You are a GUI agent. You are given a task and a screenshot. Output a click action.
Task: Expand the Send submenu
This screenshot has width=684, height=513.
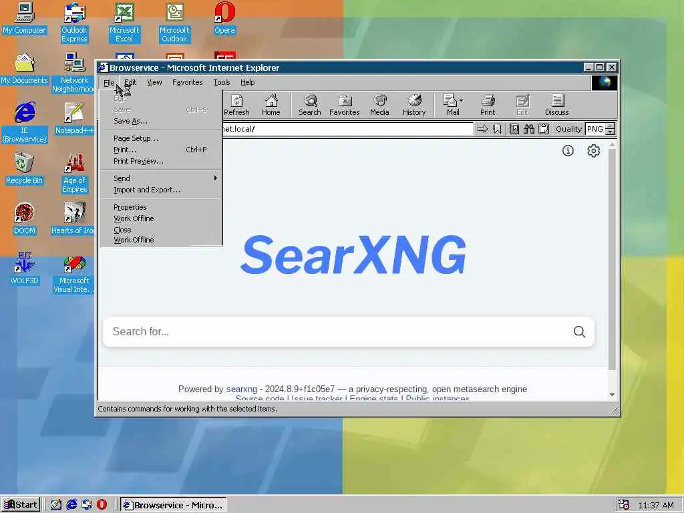161,178
